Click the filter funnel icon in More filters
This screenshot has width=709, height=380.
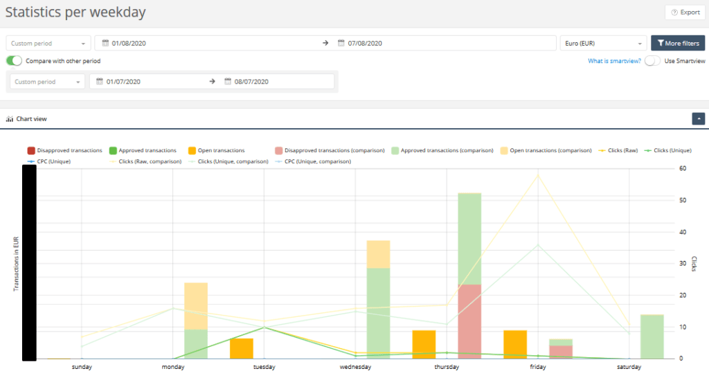click(661, 43)
